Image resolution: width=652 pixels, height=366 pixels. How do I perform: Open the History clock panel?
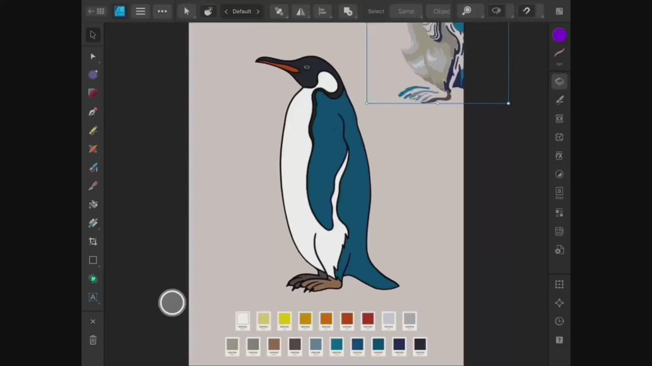(559, 321)
